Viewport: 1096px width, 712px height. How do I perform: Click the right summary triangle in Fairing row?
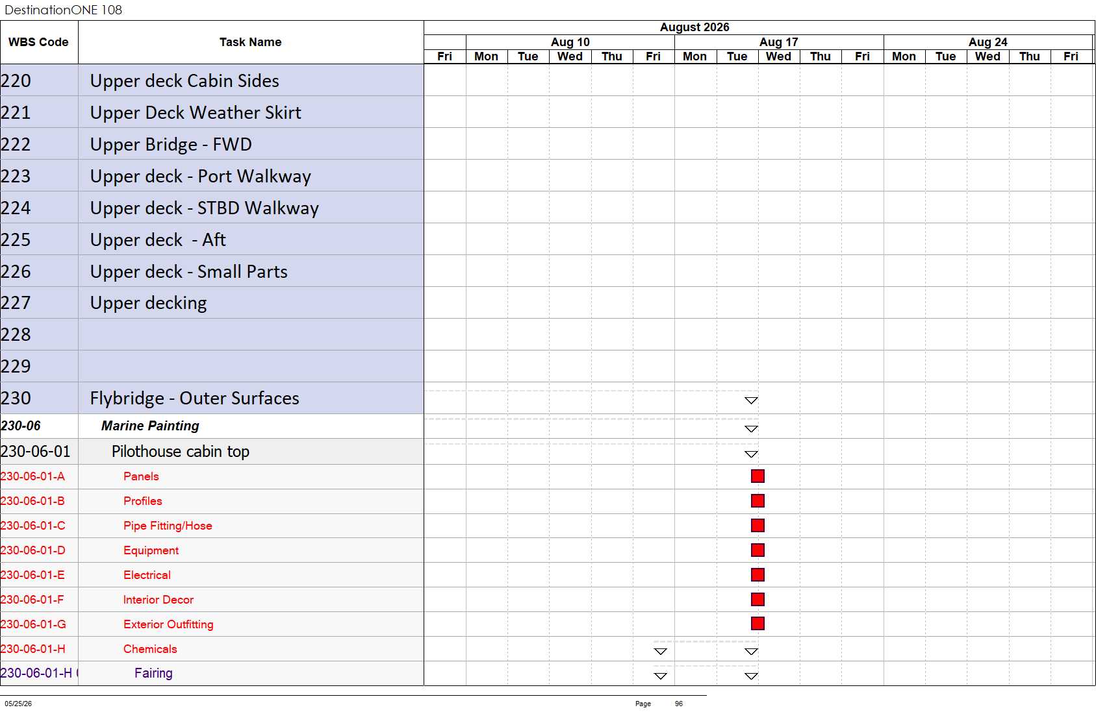[x=751, y=676]
